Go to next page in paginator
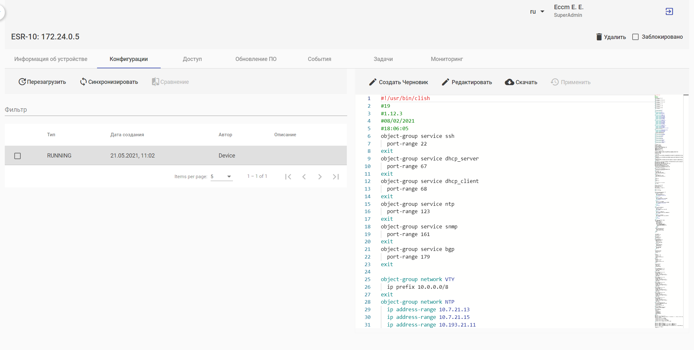The width and height of the screenshot is (694, 350). click(320, 177)
